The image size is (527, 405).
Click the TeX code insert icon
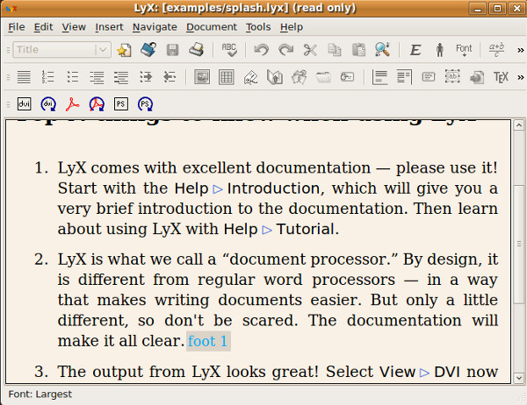coord(502,77)
